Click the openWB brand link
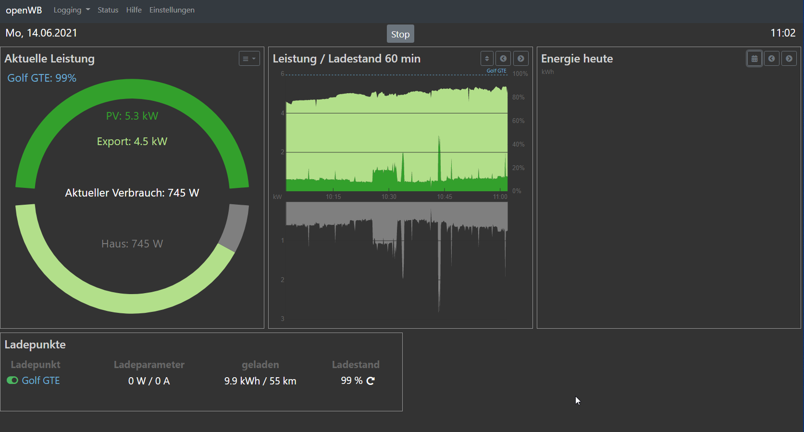Screen dimensions: 804x432 (x=24, y=10)
